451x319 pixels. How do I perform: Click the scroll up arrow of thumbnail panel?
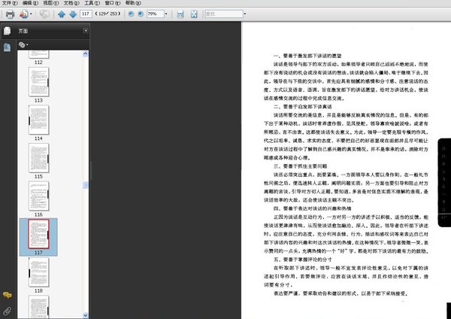pyautogui.click(x=86, y=54)
